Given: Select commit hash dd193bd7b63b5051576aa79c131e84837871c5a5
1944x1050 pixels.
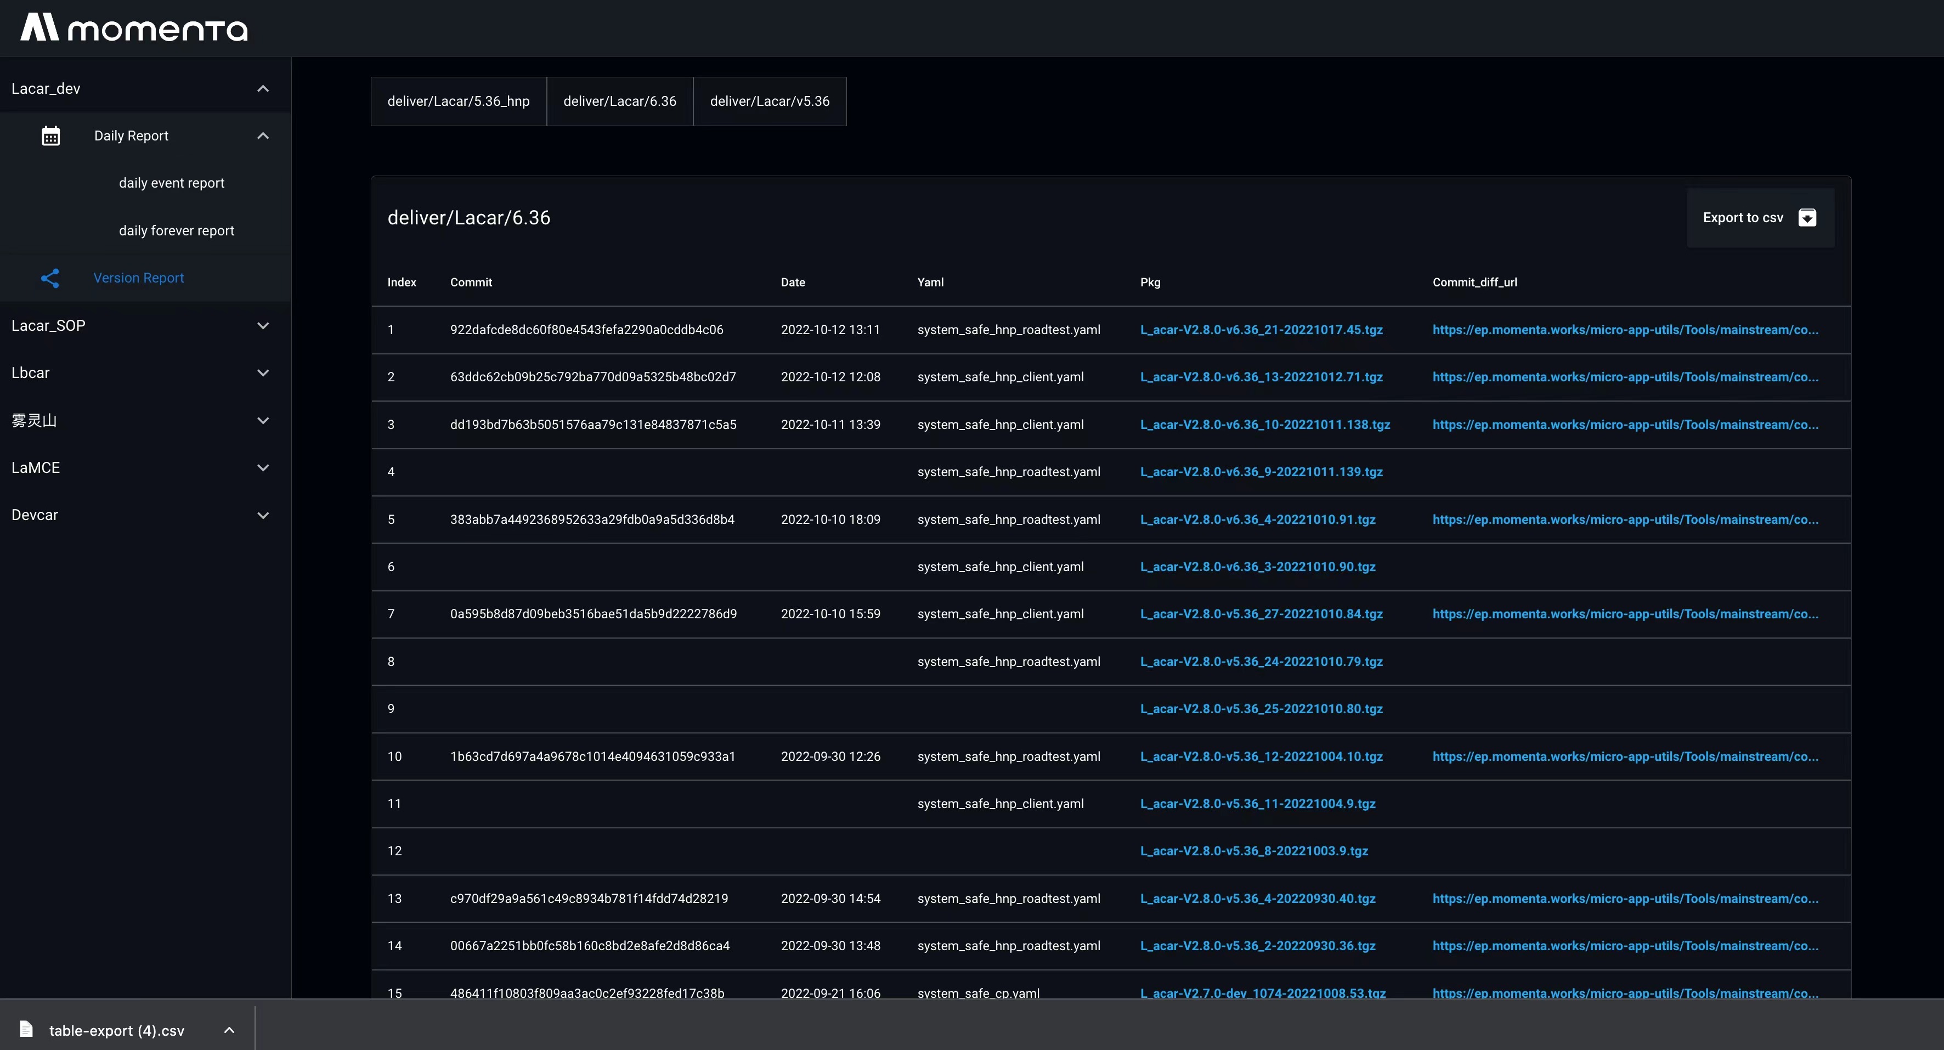Looking at the screenshot, I should coord(593,424).
